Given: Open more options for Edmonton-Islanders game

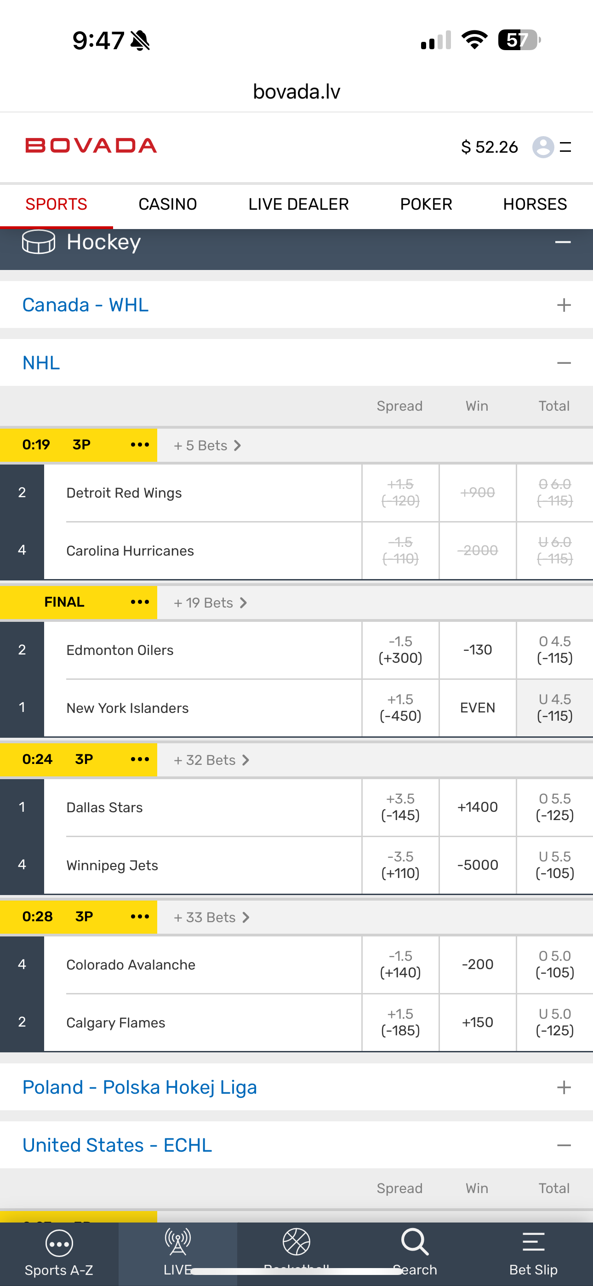Looking at the screenshot, I should click(140, 602).
